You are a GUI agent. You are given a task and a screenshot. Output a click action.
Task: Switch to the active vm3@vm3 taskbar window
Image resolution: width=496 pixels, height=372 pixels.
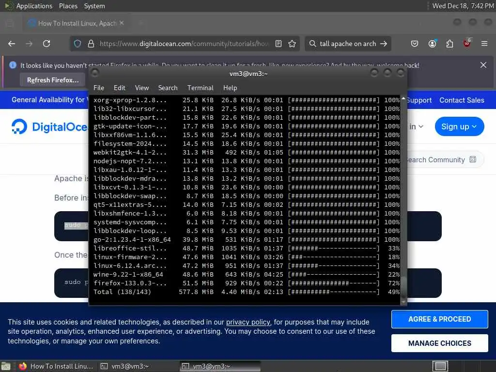click(x=220, y=366)
